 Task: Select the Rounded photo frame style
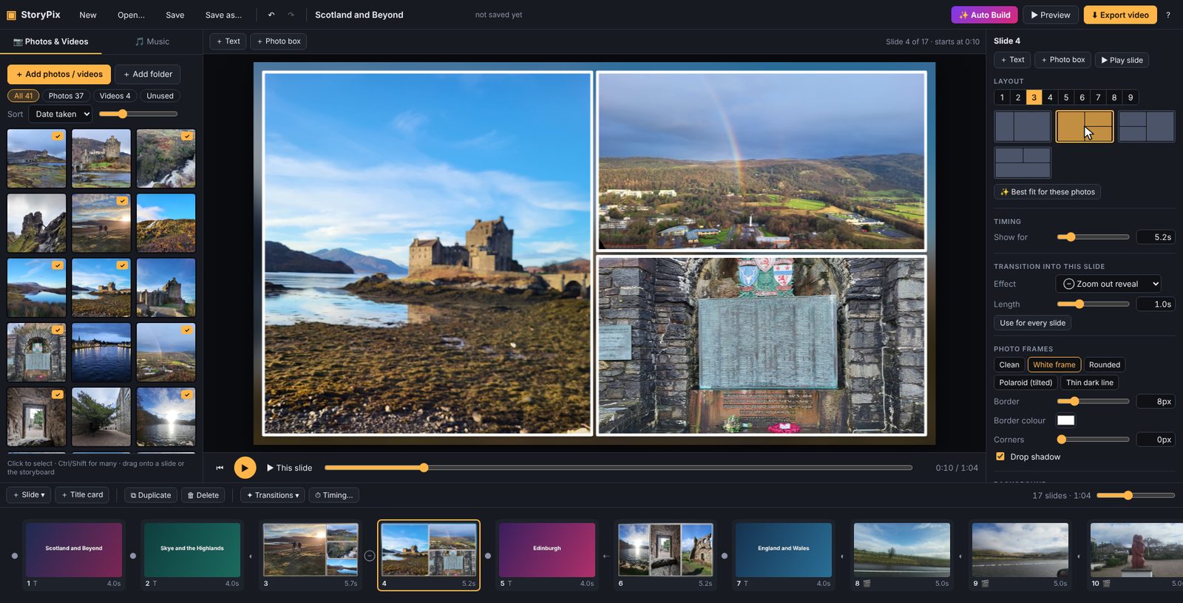1105,364
